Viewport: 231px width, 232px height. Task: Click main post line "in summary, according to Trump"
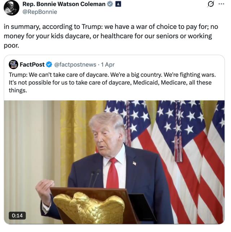111,27
